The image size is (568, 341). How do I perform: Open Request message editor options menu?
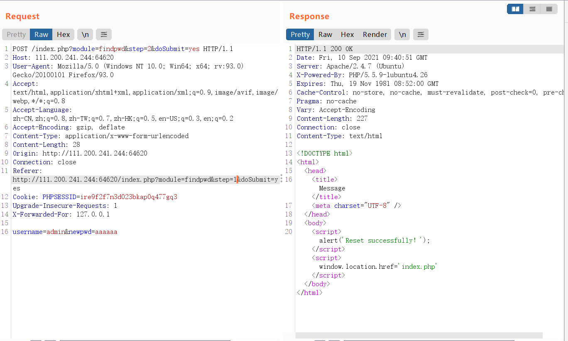tap(104, 34)
